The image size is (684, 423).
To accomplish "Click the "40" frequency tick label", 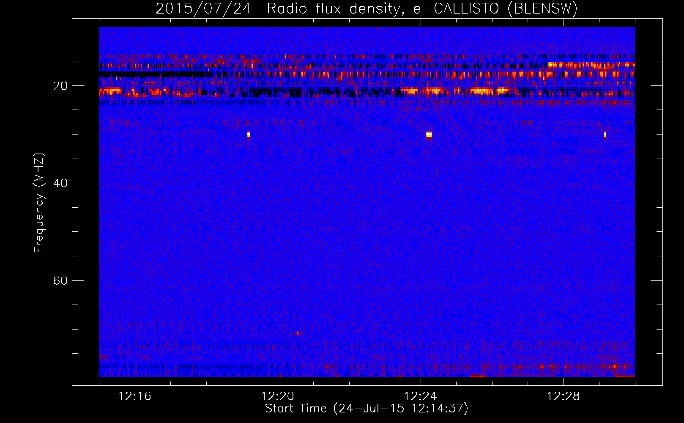I will 60,183.
